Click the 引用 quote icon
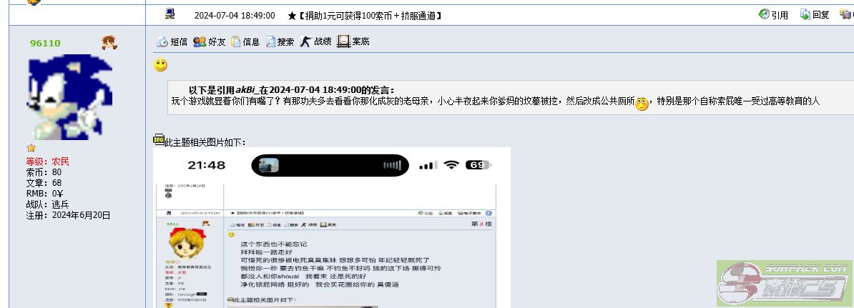The image size is (854, 308). tap(764, 14)
